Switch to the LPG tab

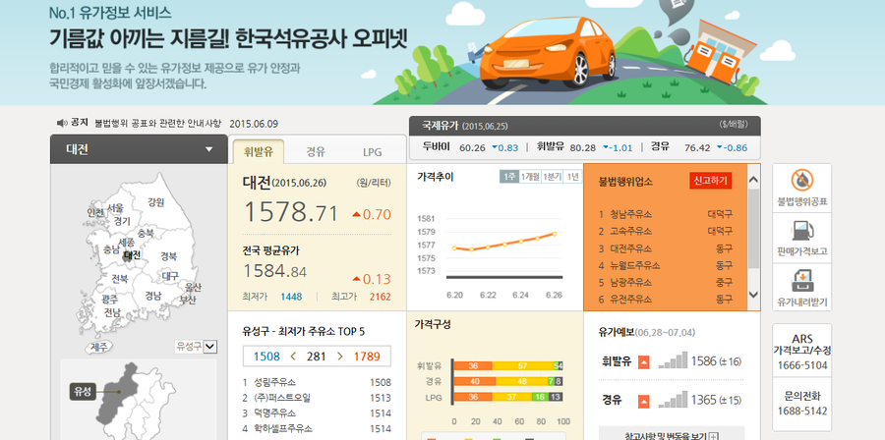click(373, 151)
